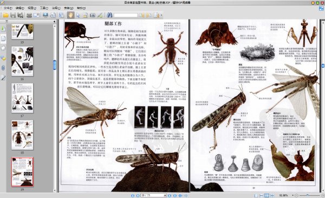The height and width of the screenshot is (198, 325).
Task: Click the zoom in plus button
Action: 322,195
